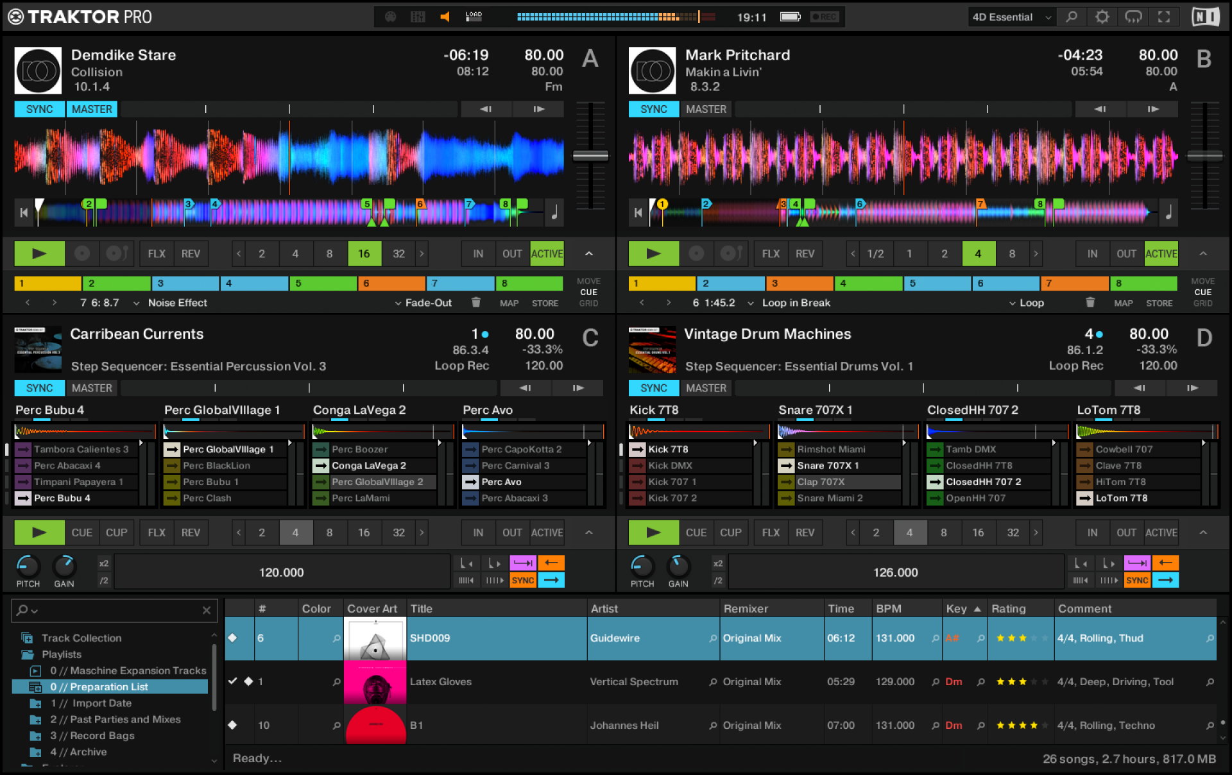This screenshot has width=1232, height=775.
Task: Click the orange hotcue 6 on Deck A
Action: (391, 283)
